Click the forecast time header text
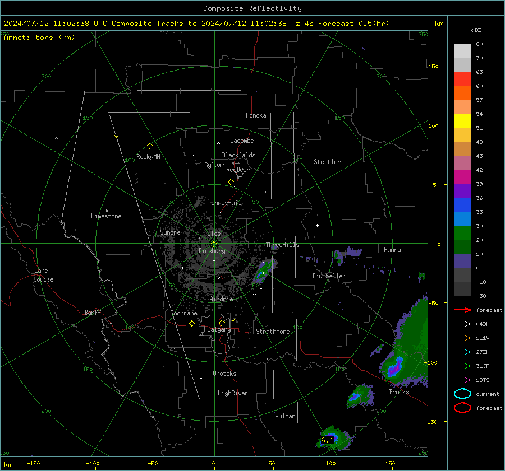 tap(197, 24)
